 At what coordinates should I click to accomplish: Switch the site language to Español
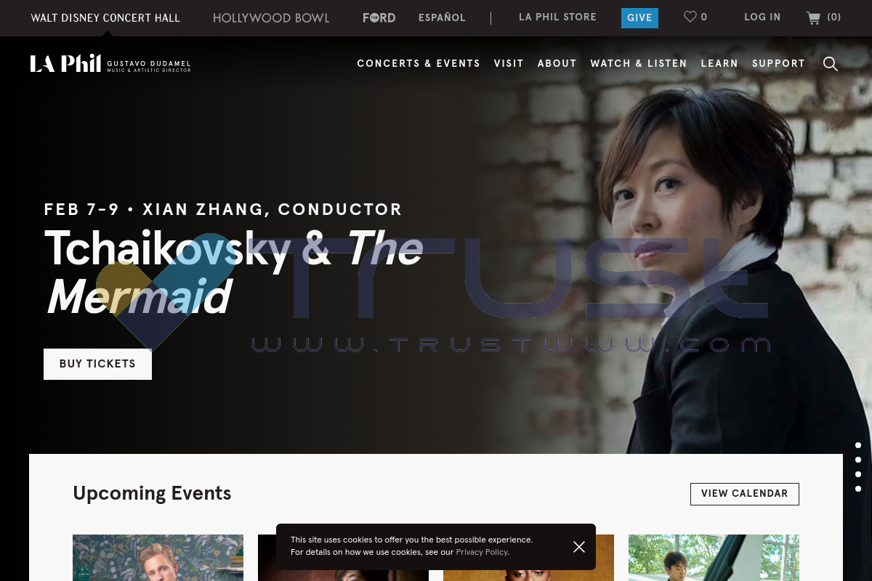pyautogui.click(x=442, y=17)
